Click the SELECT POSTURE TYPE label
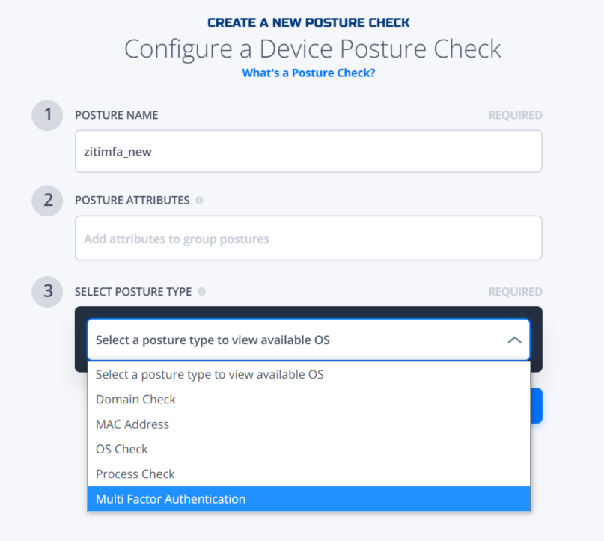Viewport: 604px width, 541px height. (133, 292)
